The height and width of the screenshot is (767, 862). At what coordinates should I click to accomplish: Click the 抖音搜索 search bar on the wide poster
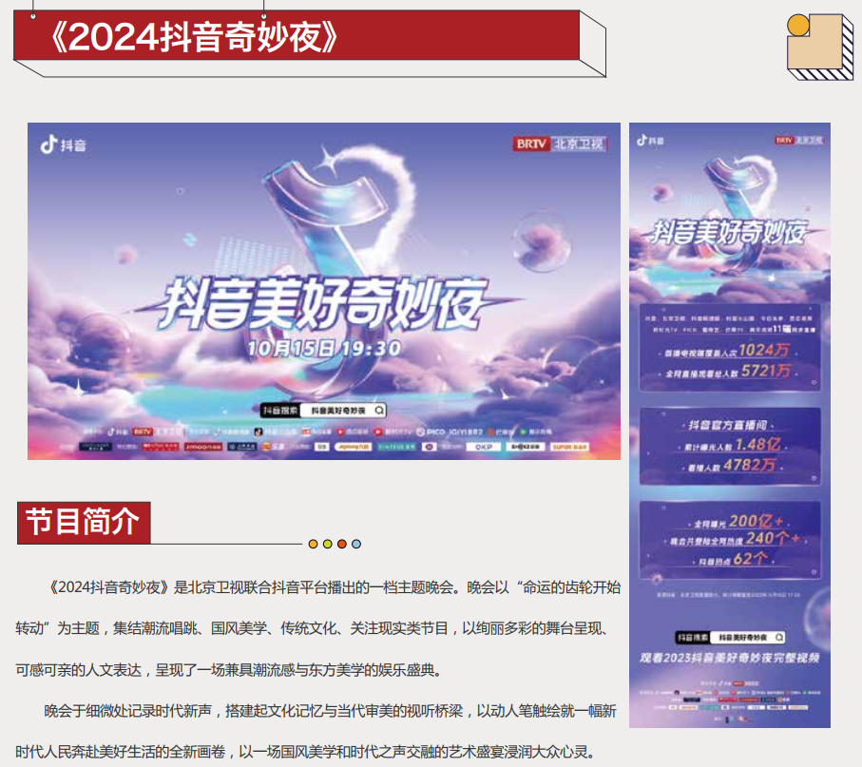(x=323, y=411)
